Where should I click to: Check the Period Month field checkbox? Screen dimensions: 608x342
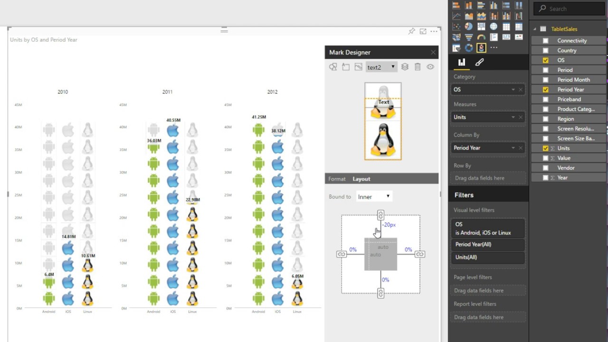pos(545,80)
